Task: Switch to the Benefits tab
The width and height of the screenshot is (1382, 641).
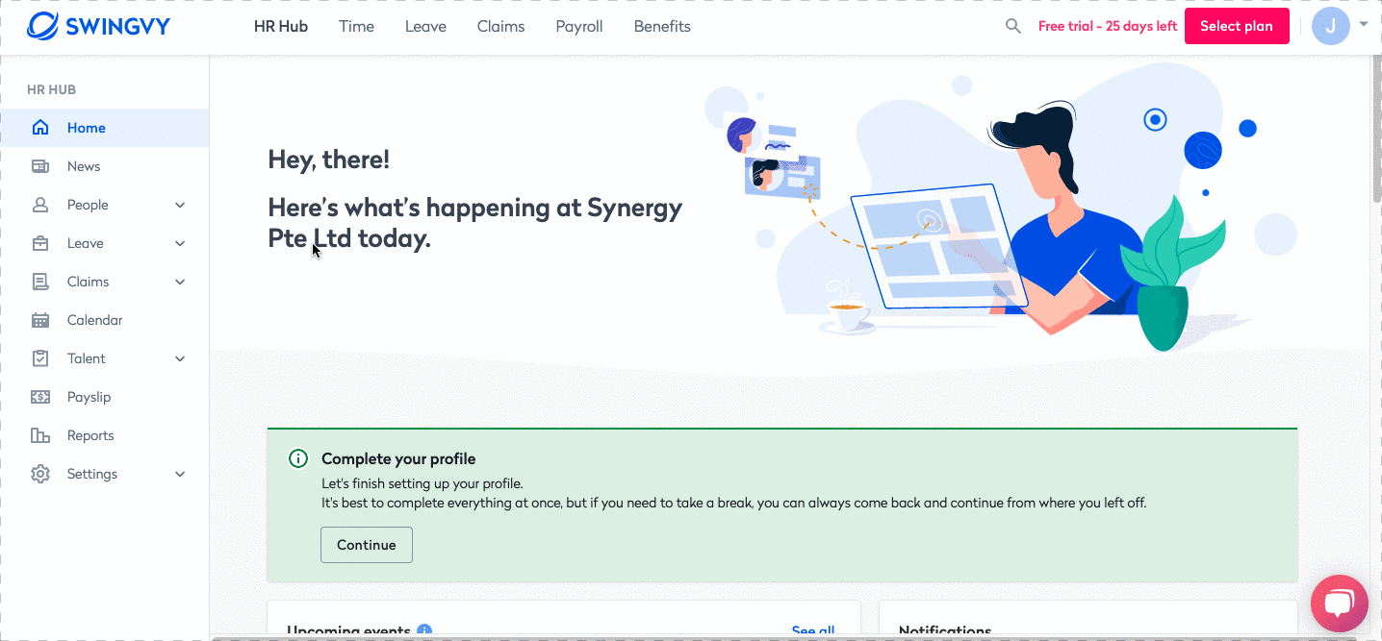Action: [662, 26]
